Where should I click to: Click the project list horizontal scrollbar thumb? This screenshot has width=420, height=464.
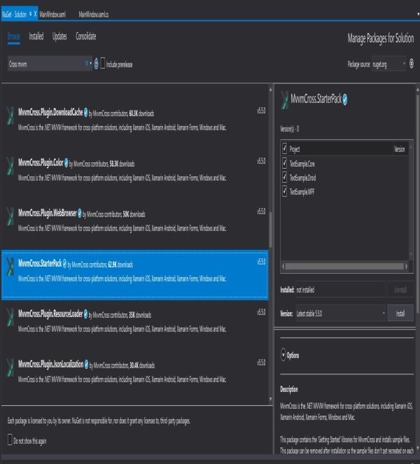point(344,267)
